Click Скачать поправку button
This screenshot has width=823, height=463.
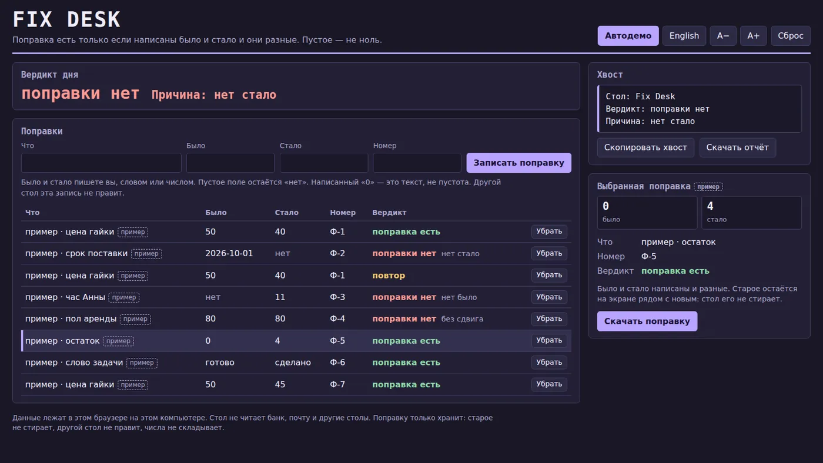tap(647, 321)
